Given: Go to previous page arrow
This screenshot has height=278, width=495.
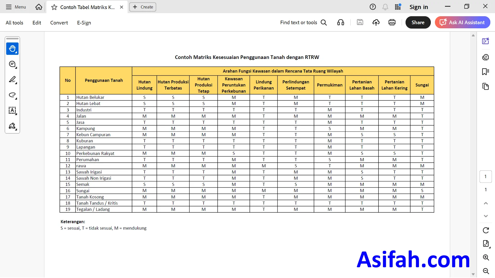Looking at the screenshot, I should 486,203.
